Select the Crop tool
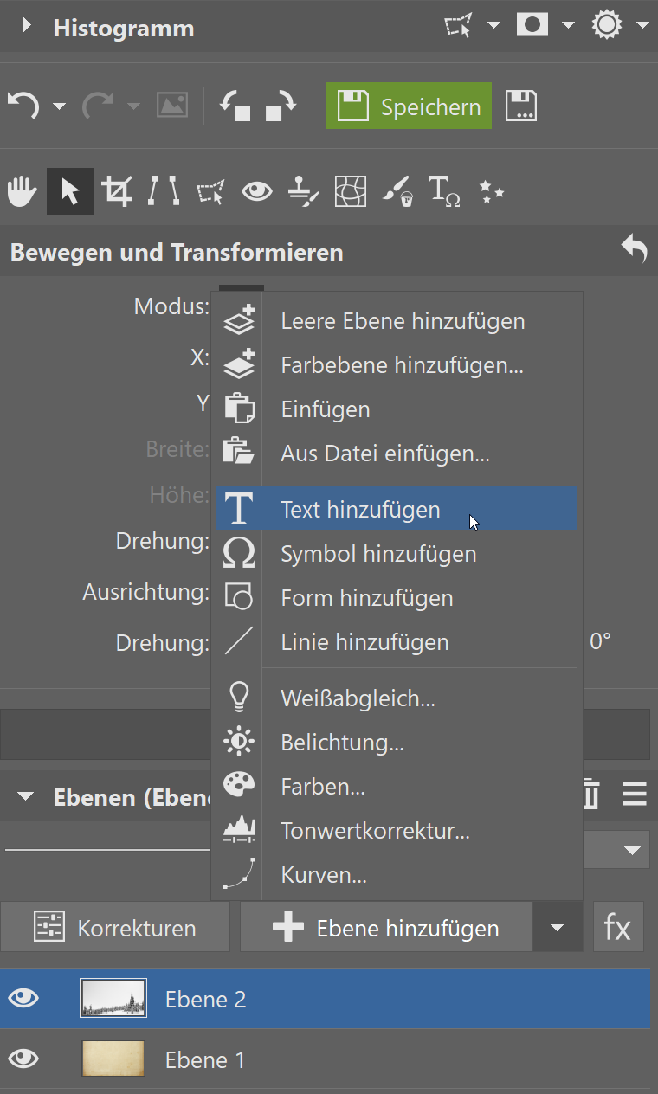The width and height of the screenshot is (658, 1094). pyautogui.click(x=118, y=190)
